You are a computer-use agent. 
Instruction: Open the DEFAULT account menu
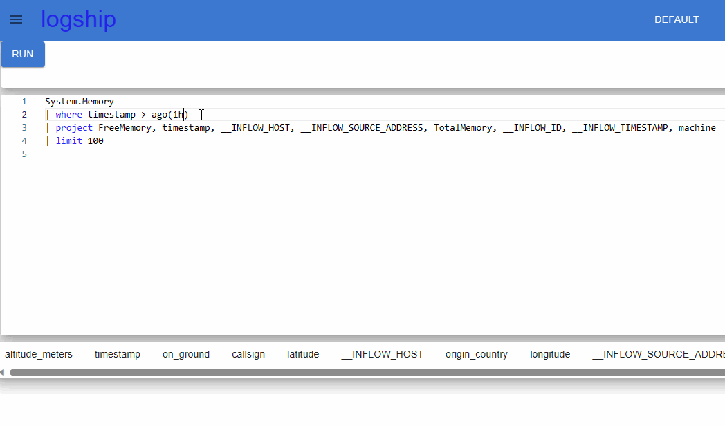click(x=677, y=19)
